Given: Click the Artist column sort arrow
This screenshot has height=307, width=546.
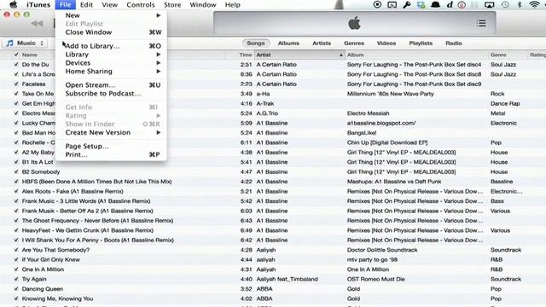Looking at the screenshot, I should coord(341,55).
